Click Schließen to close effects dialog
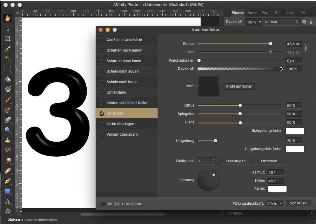316x224 pixels. point(298,203)
